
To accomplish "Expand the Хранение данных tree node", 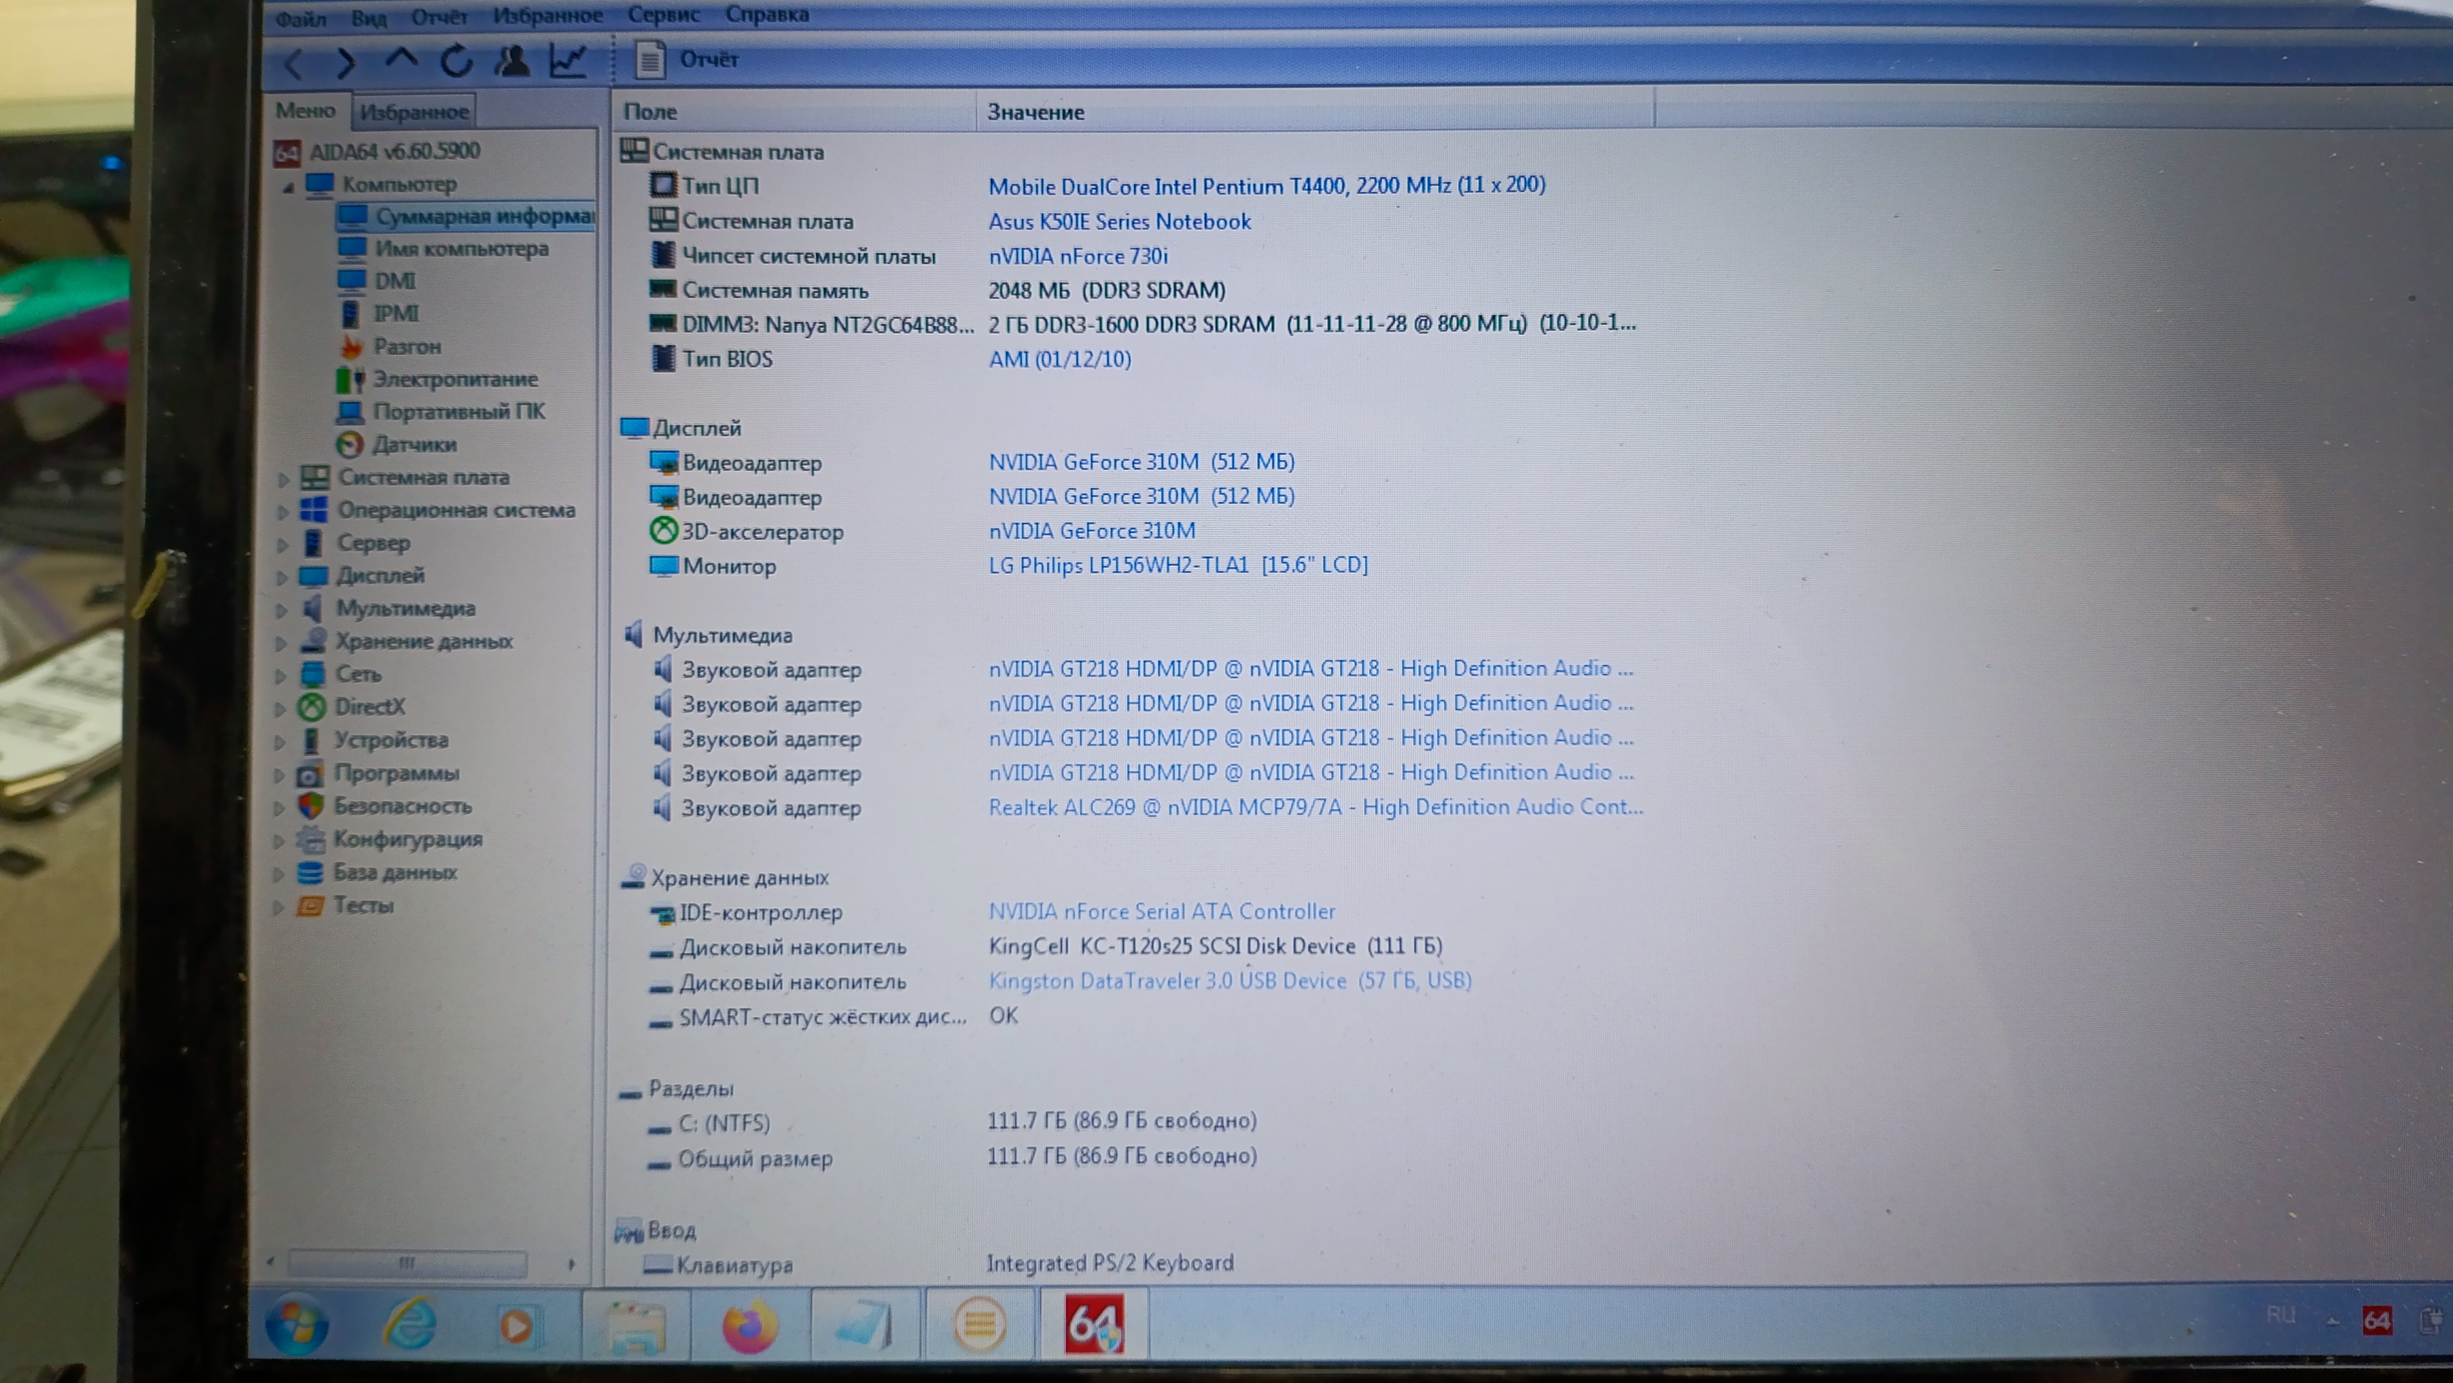I will [x=281, y=643].
